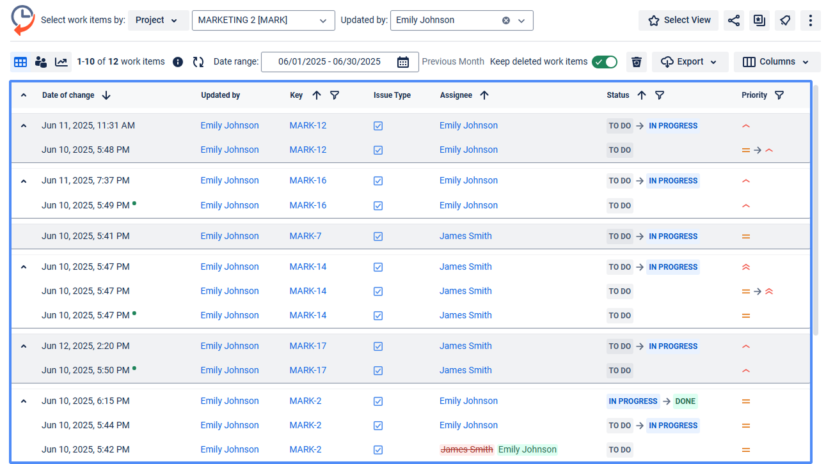Screen dimensions: 826x464
Task: Switch to the line chart view icon
Action: click(61, 62)
